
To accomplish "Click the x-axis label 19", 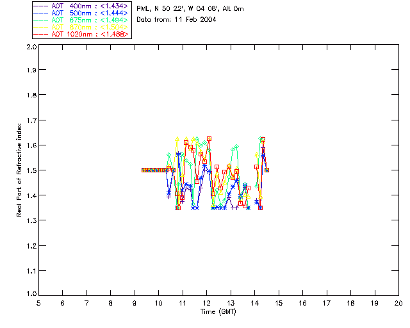I will click(375, 303).
